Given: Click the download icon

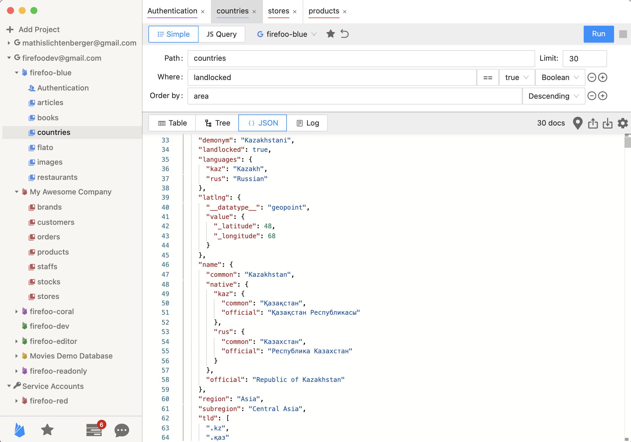Looking at the screenshot, I should click(x=608, y=123).
